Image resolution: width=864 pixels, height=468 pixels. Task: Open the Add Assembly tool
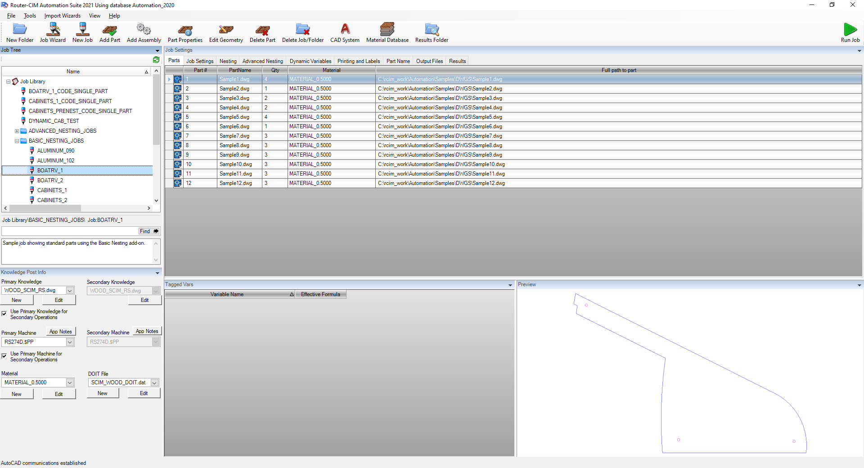(x=143, y=32)
